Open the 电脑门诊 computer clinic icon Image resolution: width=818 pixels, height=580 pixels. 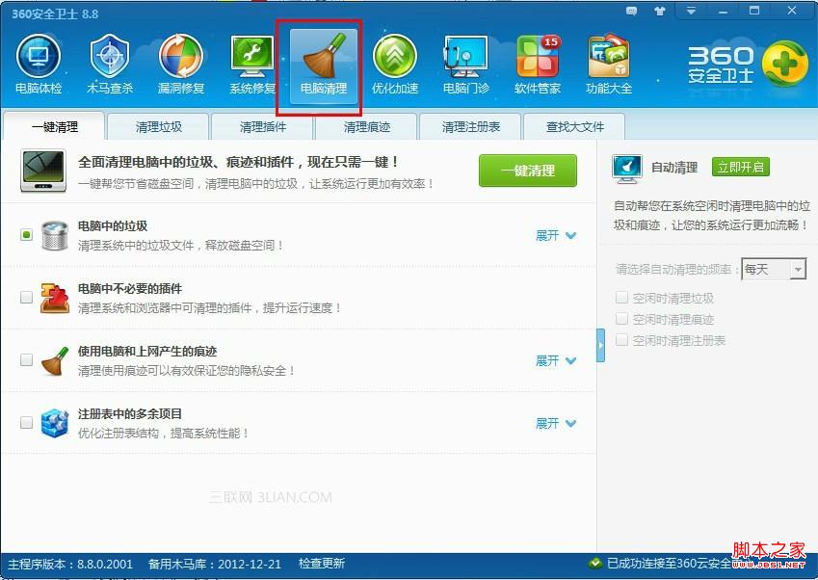coord(466,63)
